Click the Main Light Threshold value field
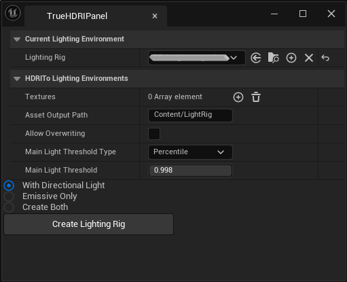This screenshot has height=282, width=347. click(x=190, y=171)
